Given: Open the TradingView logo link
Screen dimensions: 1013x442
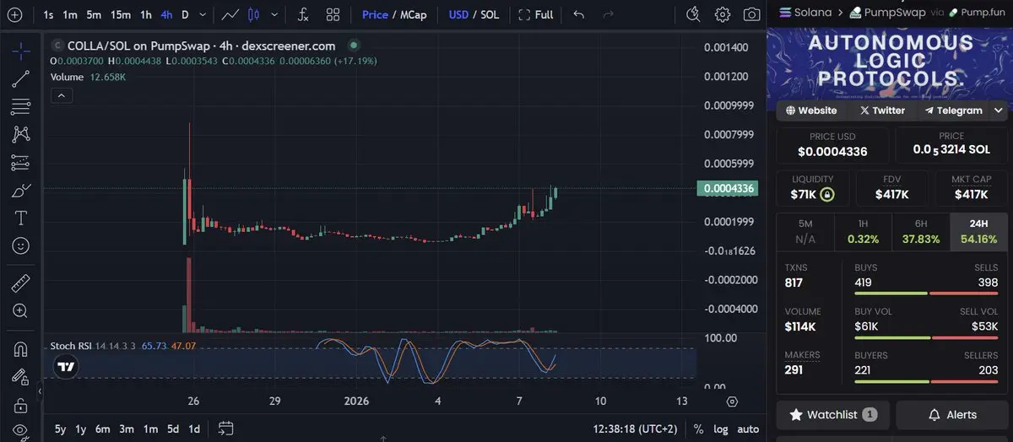Looking at the screenshot, I should pos(66,366).
